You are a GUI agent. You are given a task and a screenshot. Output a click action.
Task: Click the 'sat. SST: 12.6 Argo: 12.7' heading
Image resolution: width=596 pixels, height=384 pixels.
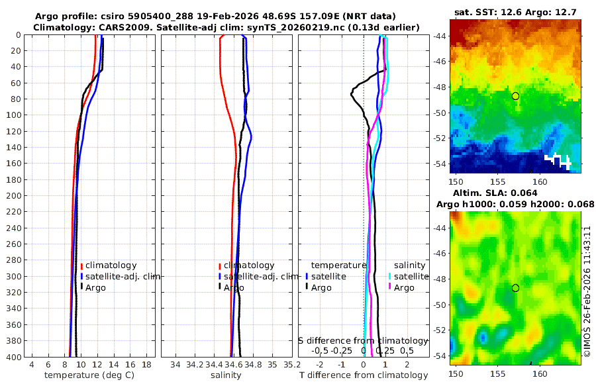tap(515, 12)
